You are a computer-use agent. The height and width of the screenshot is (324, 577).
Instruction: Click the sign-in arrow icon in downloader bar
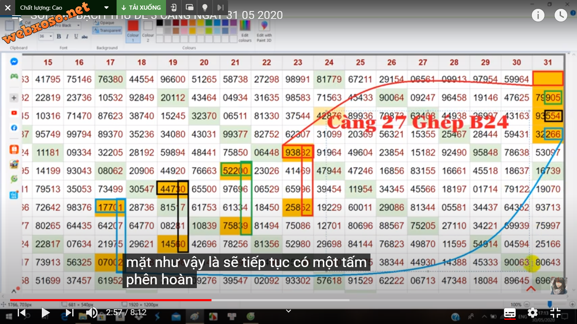[174, 8]
